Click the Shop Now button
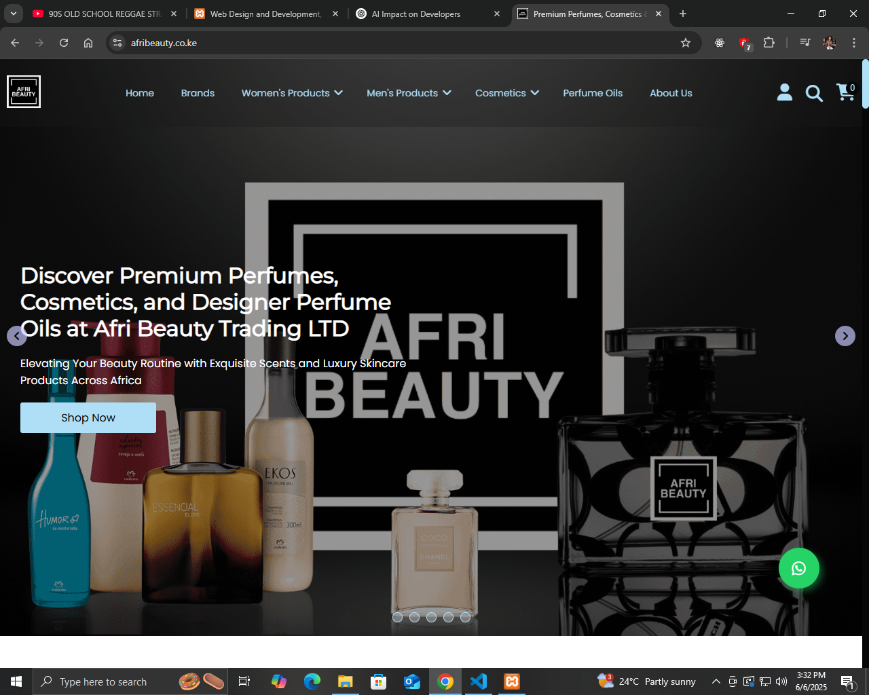This screenshot has height=695, width=869. 88,417
